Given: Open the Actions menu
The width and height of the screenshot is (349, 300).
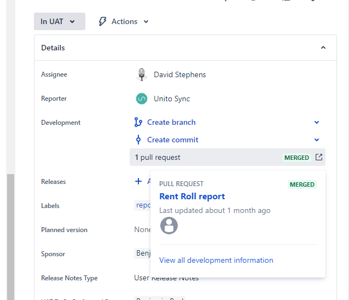Looking at the screenshot, I should click(124, 21).
